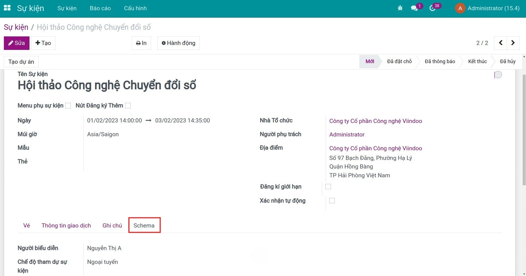Image resolution: width=526 pixels, height=276 pixels.
Task: Go to next record arrow
Action: point(513,43)
